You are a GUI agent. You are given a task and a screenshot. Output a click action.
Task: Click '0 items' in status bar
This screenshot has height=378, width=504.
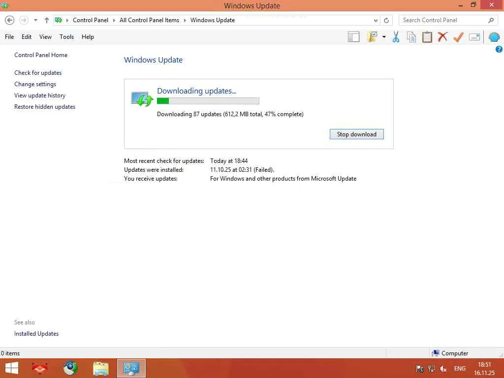pyautogui.click(x=10, y=353)
